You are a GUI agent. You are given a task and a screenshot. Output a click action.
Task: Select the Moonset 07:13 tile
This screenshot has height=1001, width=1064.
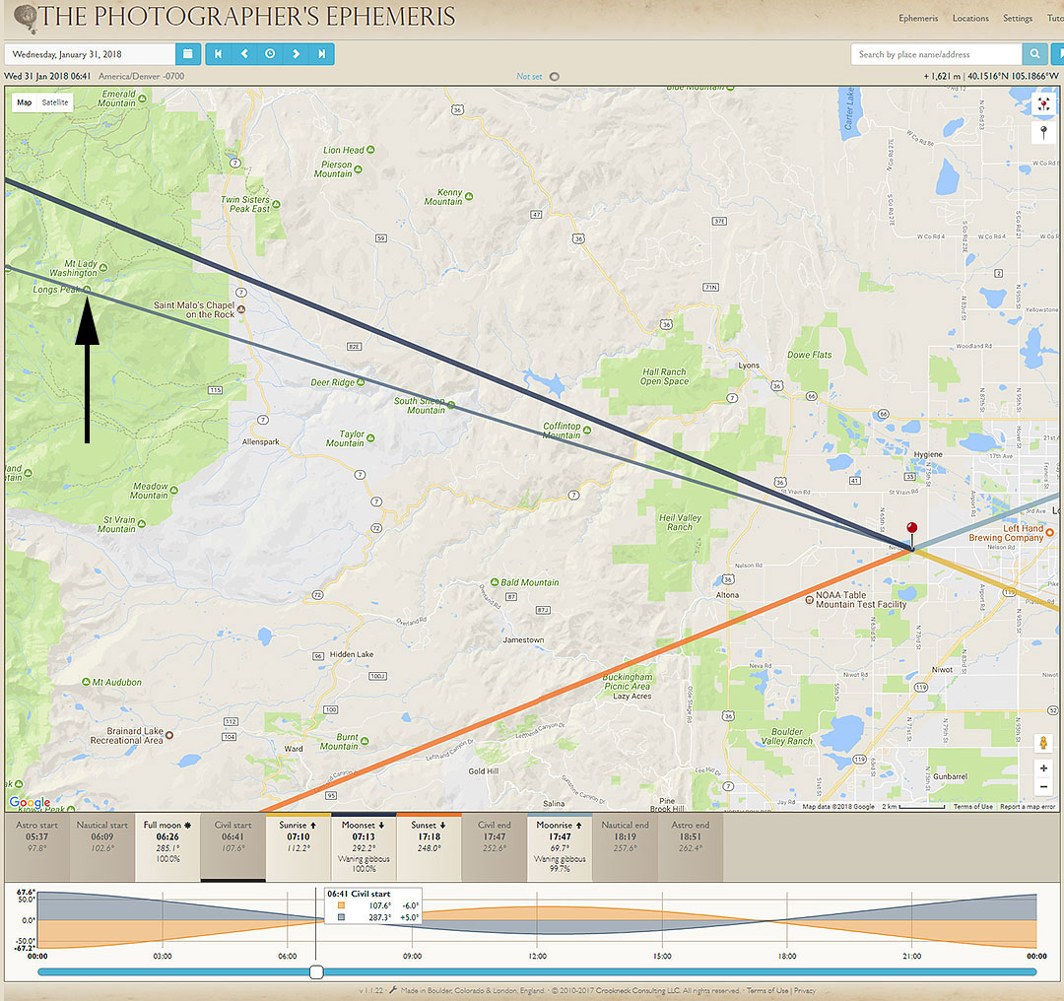pyautogui.click(x=364, y=847)
